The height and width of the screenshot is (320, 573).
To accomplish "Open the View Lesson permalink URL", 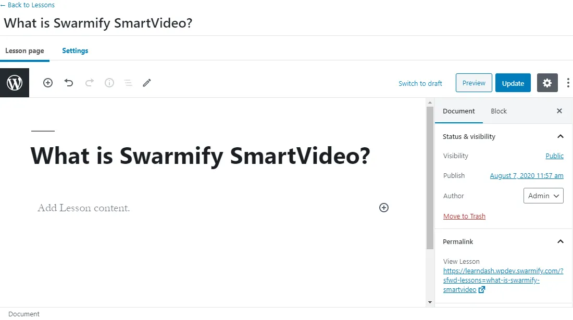I will pyautogui.click(x=503, y=280).
